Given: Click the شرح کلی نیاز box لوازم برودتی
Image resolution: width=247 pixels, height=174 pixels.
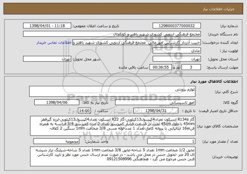Looking at the screenshot, I should pyautogui.click(x=112, y=91).
